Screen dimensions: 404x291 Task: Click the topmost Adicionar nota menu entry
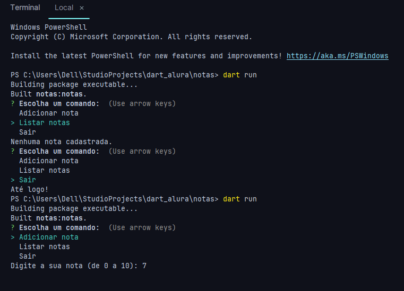48,113
